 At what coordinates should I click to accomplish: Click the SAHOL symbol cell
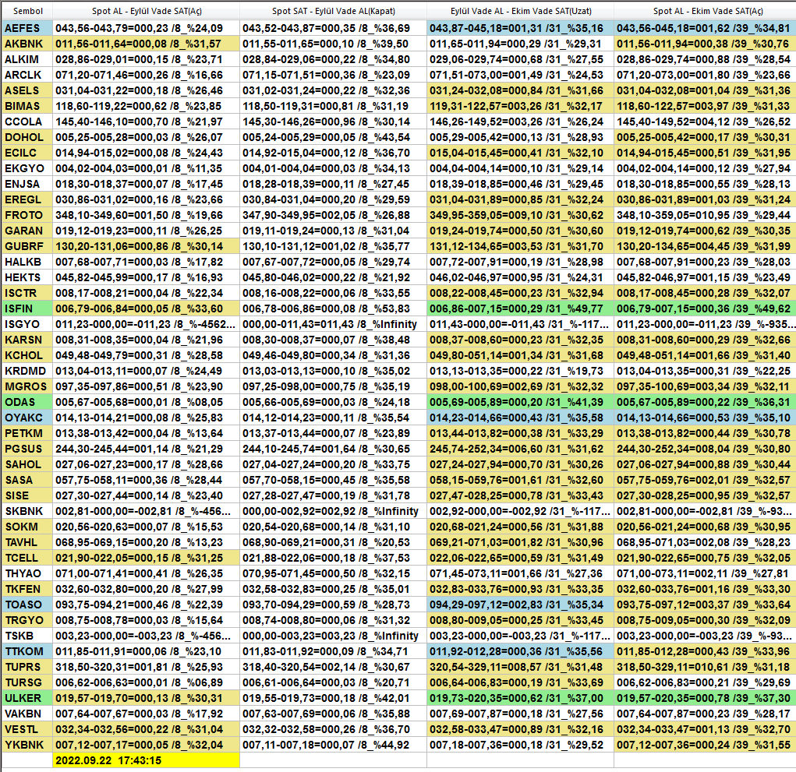pos(27,464)
